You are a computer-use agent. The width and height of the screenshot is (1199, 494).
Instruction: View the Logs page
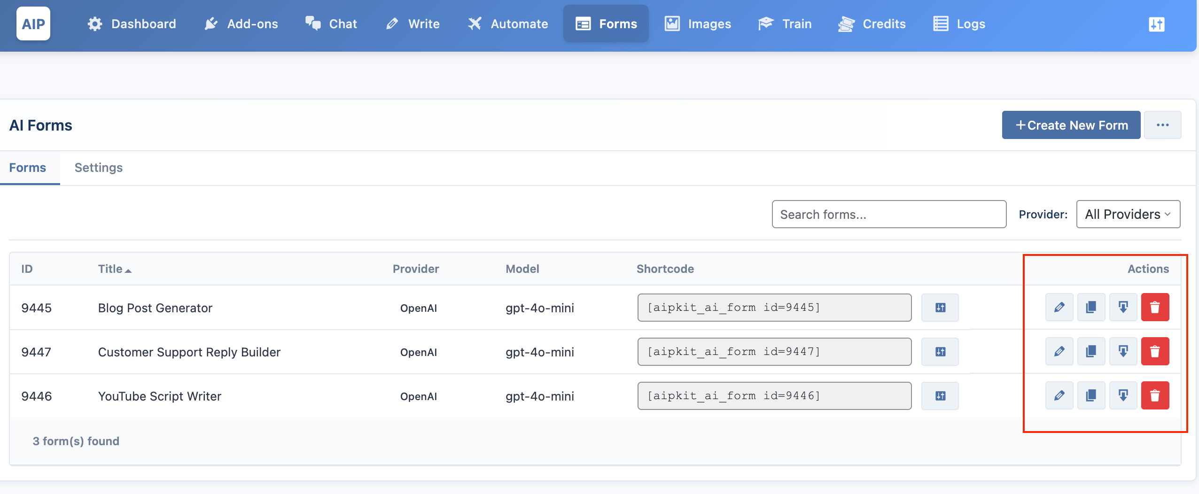click(959, 24)
